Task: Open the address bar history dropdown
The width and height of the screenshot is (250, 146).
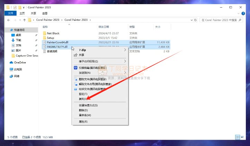Action: coord(192,20)
